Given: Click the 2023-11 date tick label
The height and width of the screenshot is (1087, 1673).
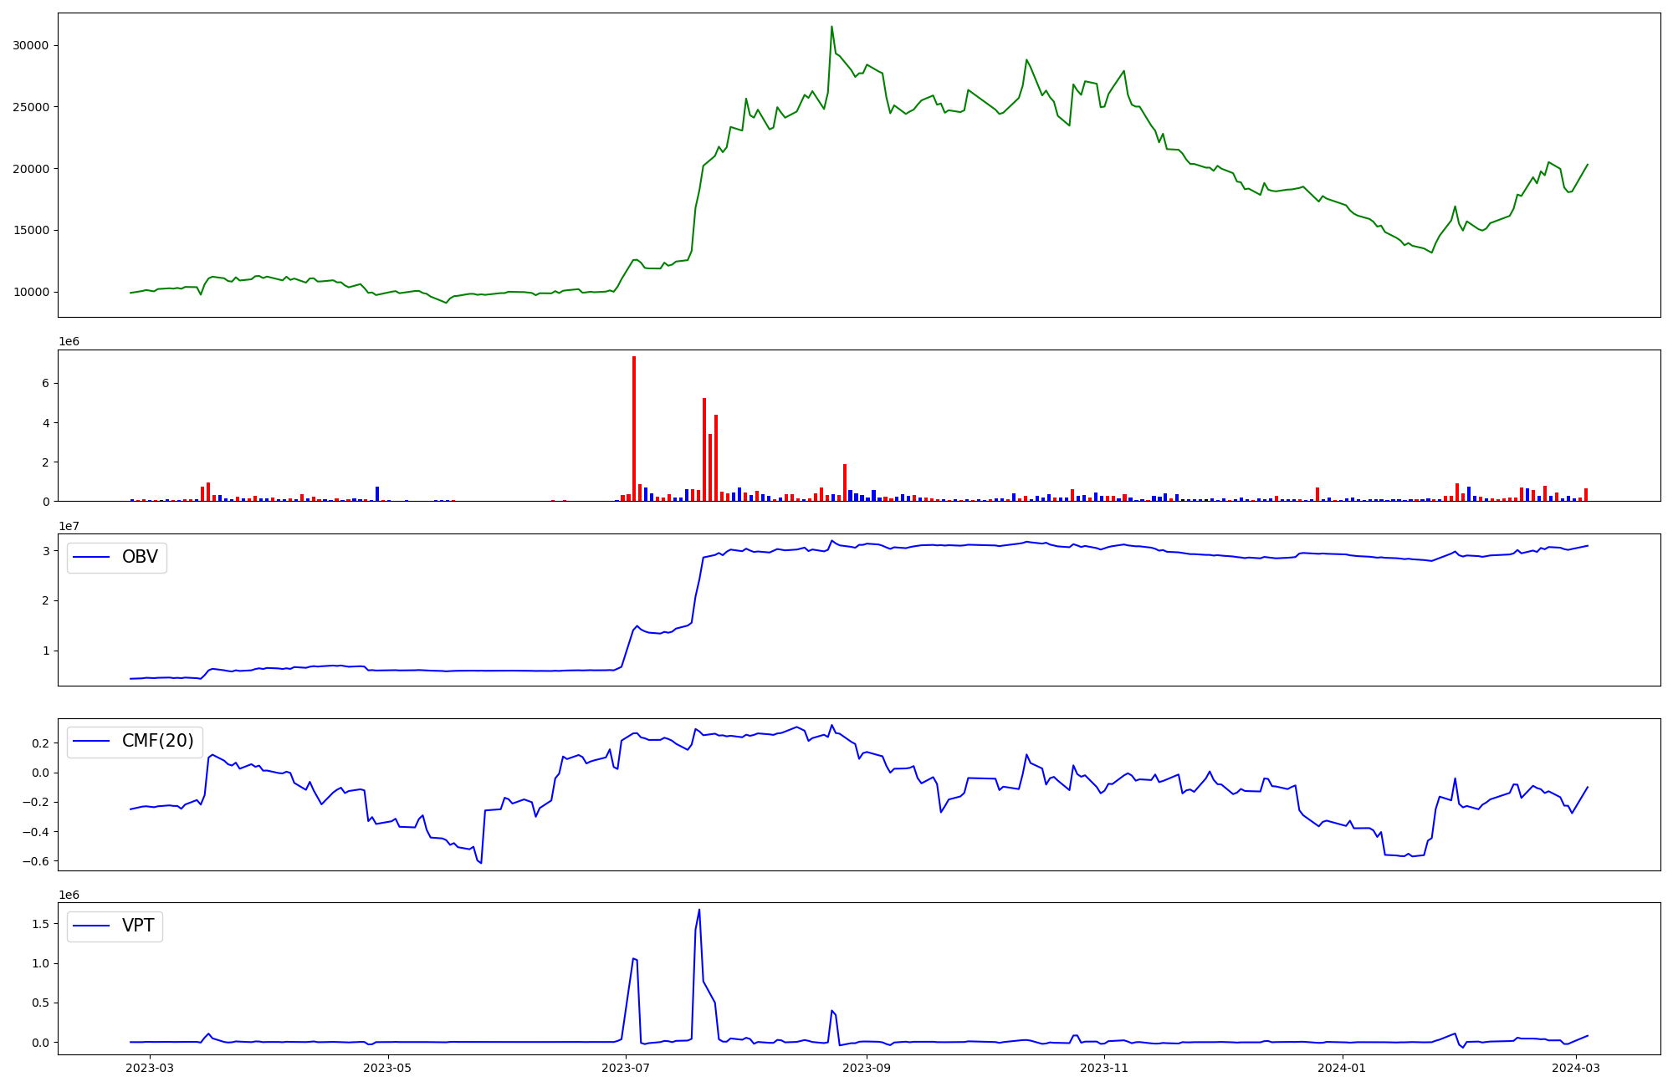Looking at the screenshot, I should pos(1104,1068).
